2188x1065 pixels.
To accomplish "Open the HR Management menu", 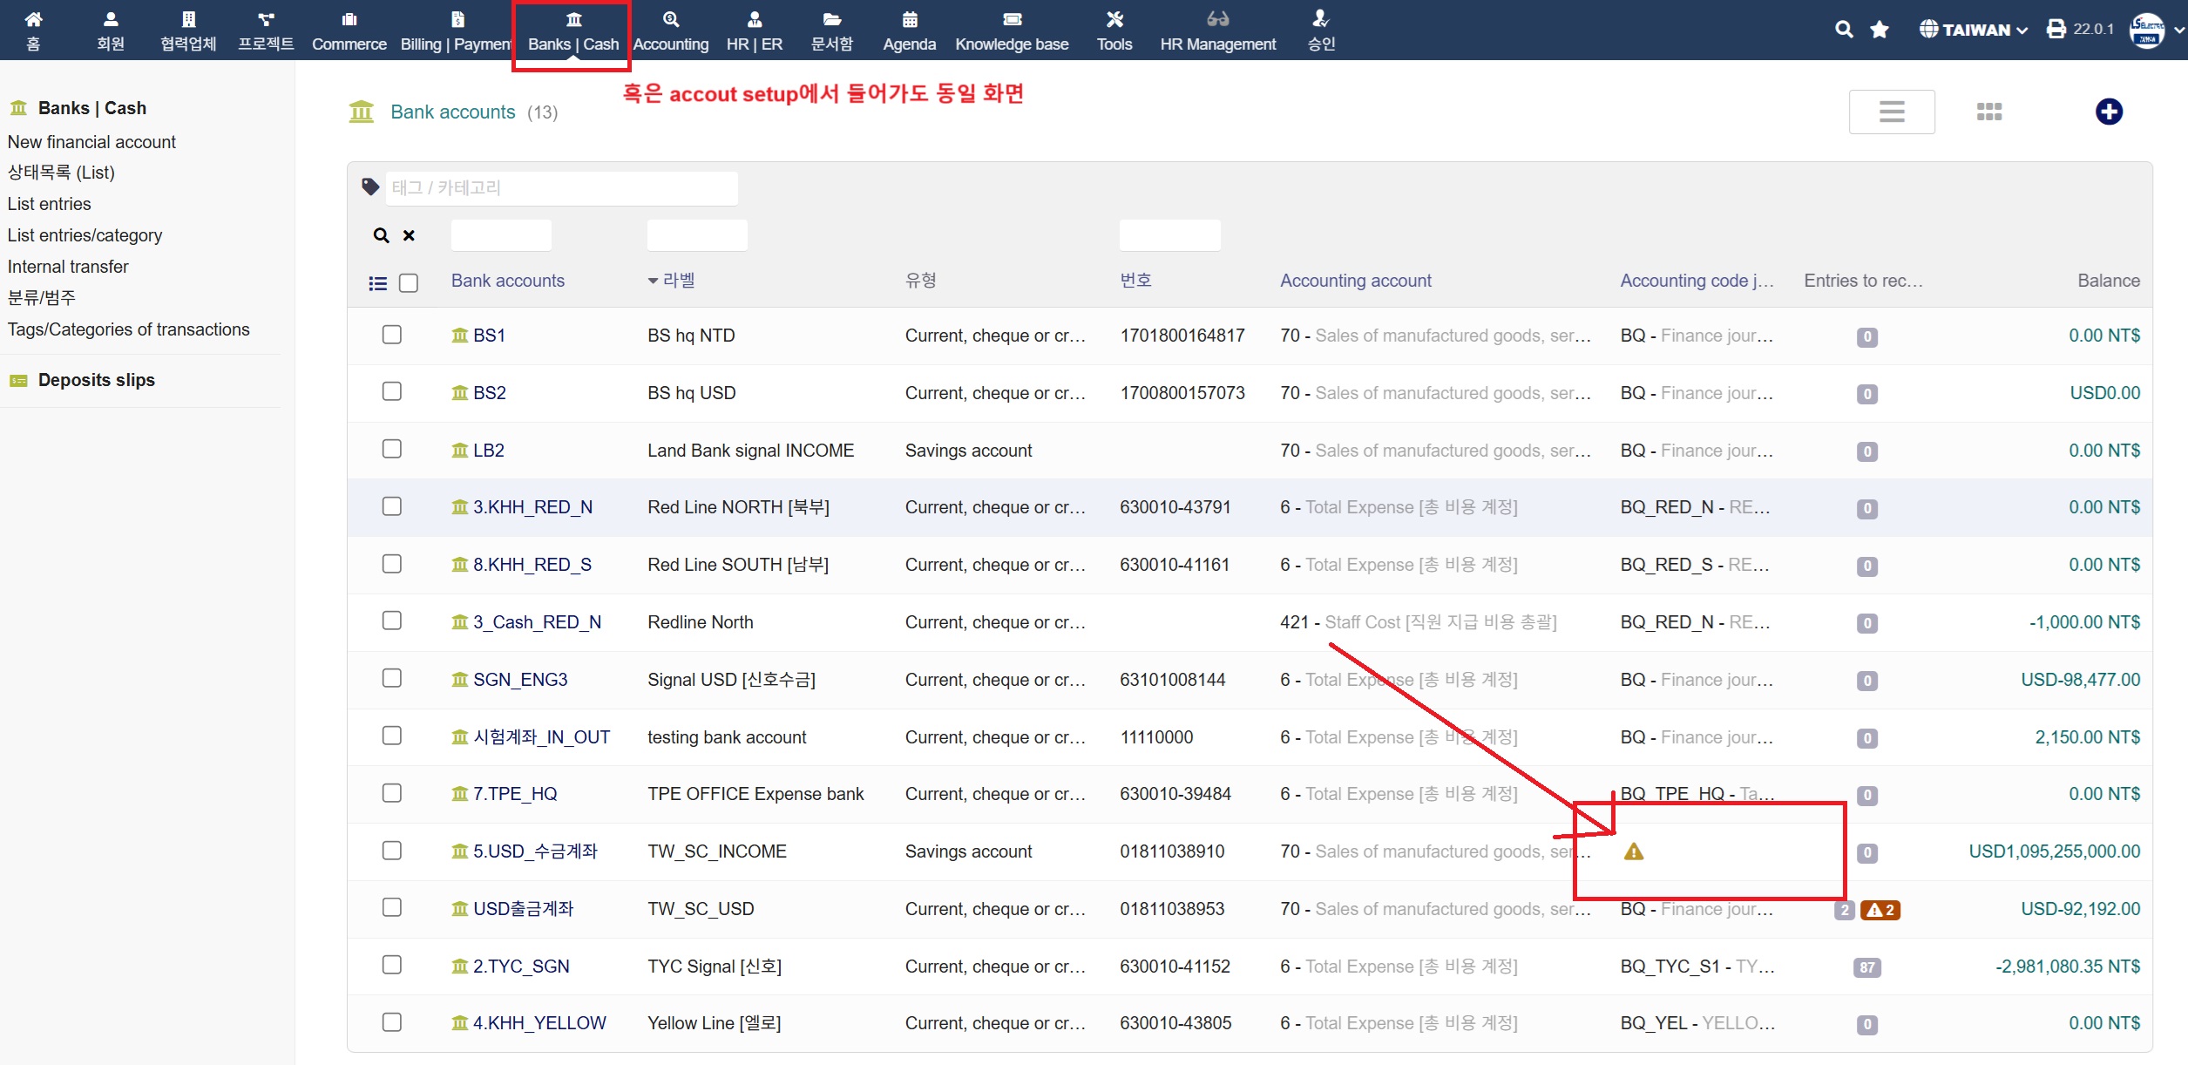I will (1217, 31).
